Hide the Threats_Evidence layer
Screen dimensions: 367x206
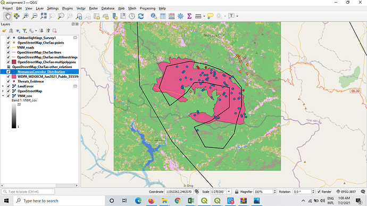tap(9, 81)
